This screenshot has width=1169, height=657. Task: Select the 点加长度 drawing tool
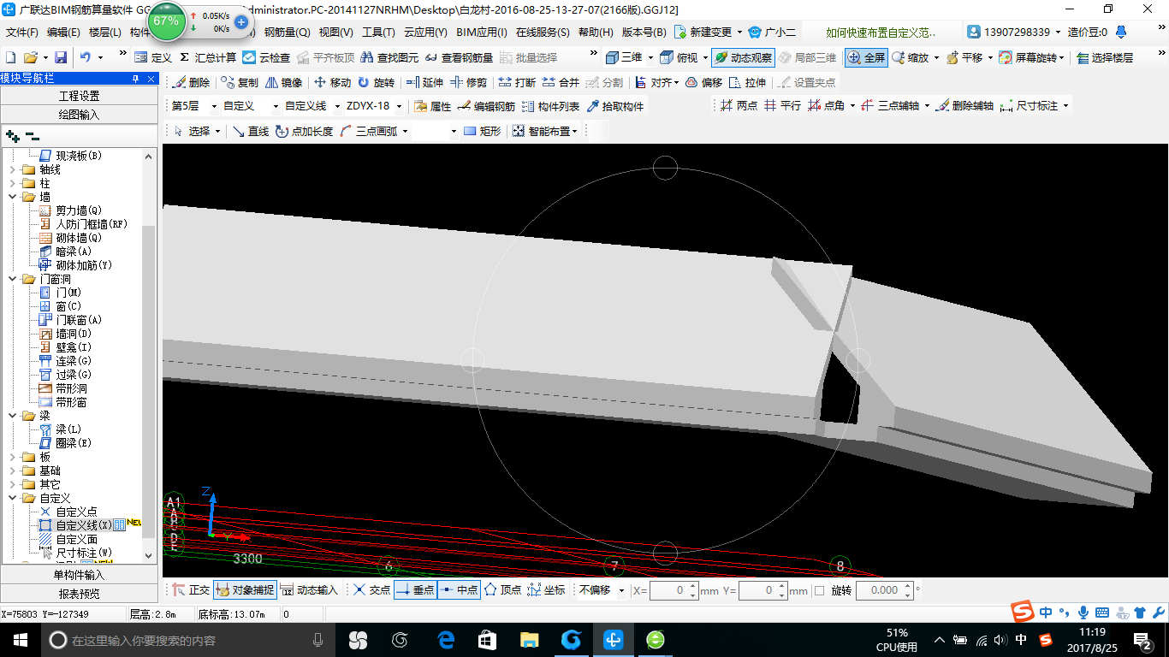pyautogui.click(x=305, y=132)
